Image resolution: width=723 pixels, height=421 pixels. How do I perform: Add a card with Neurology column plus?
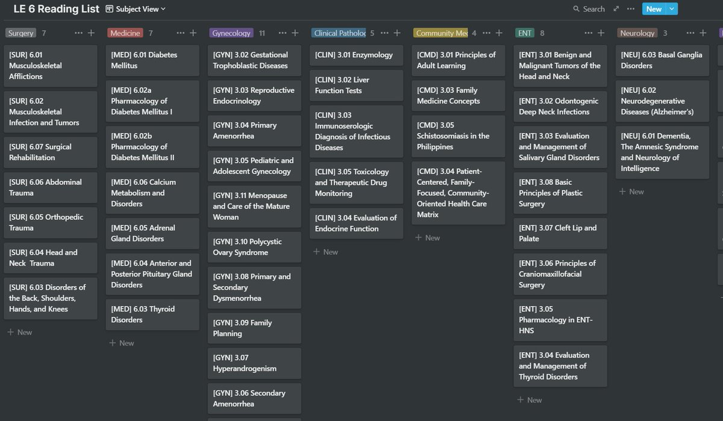click(703, 33)
